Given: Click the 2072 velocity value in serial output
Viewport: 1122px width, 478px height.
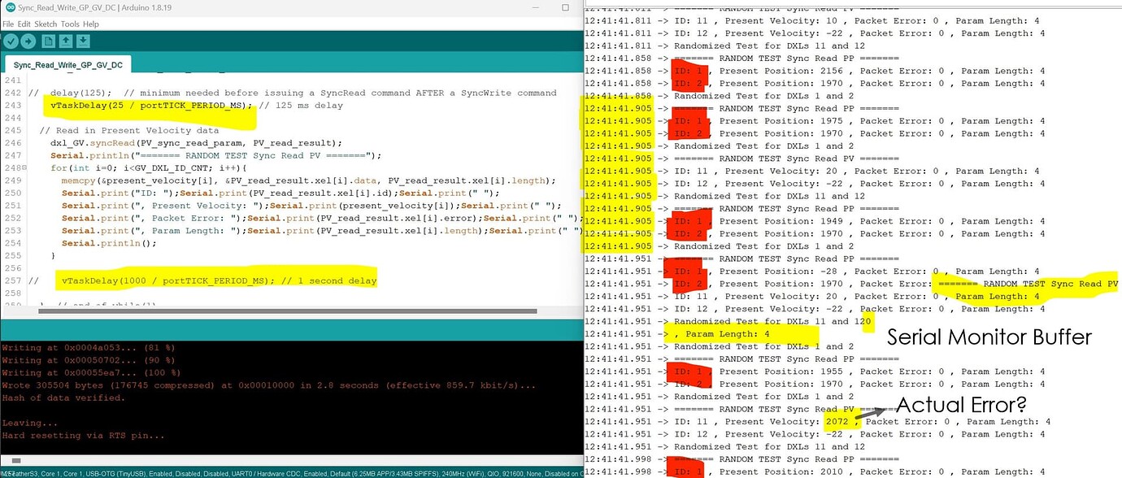Looking at the screenshot, I should [836, 422].
